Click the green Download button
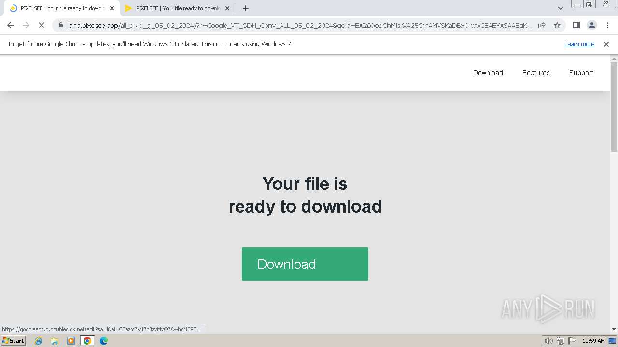618x347 pixels. pyautogui.click(x=305, y=264)
